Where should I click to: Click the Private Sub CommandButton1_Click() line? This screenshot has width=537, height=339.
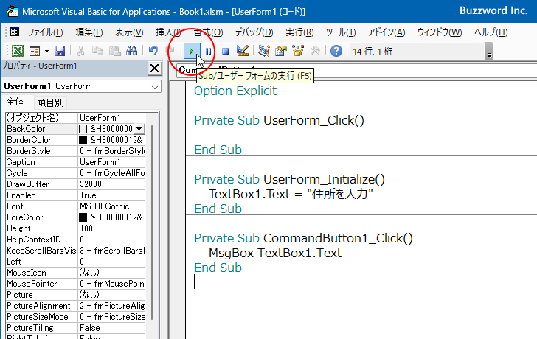(303, 239)
